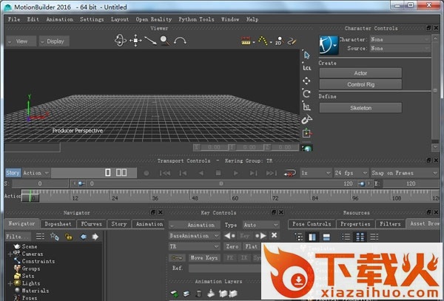
Task: Activate the Translate tool in Viewer
Action: [306, 81]
